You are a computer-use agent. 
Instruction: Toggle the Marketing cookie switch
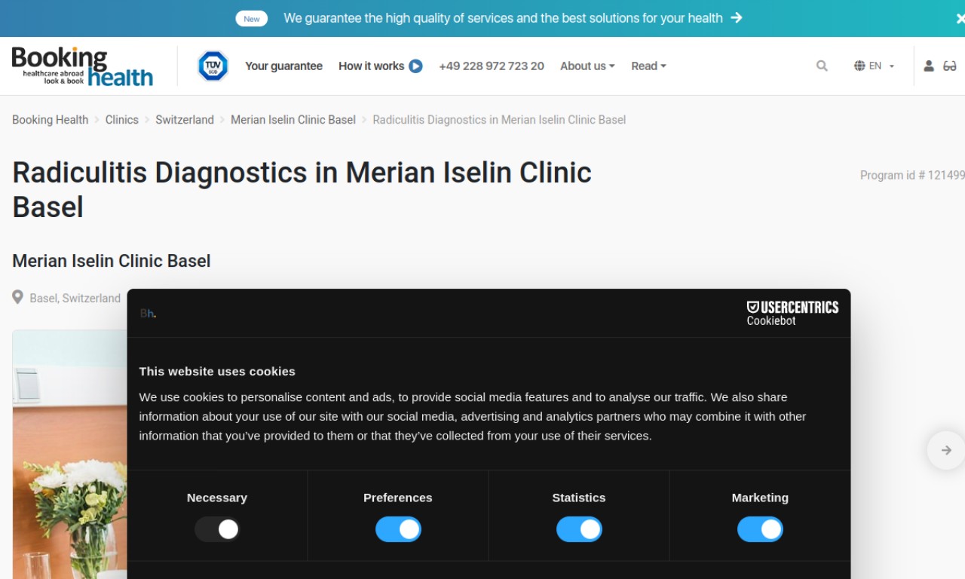(x=760, y=529)
